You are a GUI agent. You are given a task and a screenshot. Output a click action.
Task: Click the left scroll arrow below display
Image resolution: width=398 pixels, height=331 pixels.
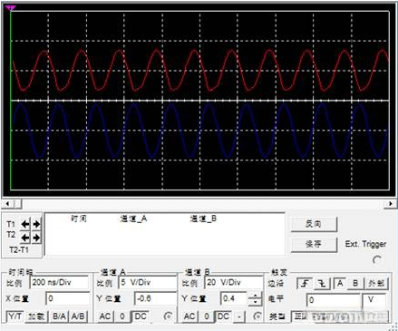pos(7,203)
